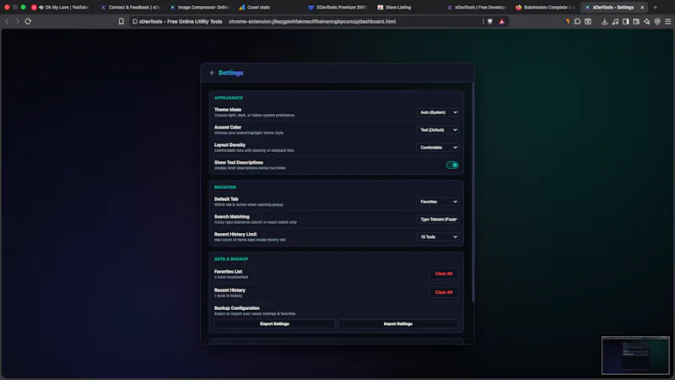Switch to Oh My Love YouTube tab
675x380 pixels.
point(62,8)
